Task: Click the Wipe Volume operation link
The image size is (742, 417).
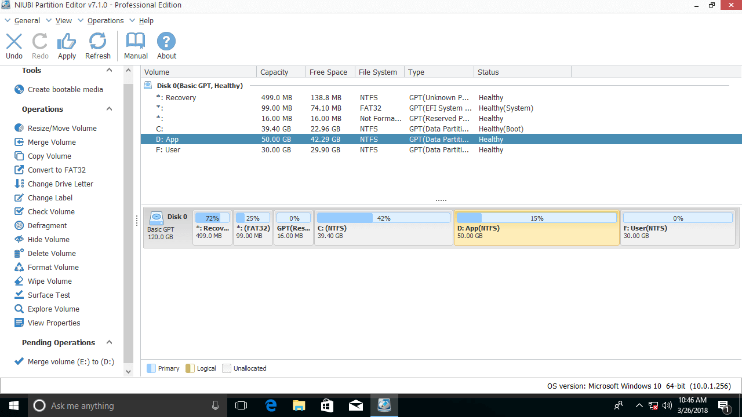Action: [x=50, y=281]
